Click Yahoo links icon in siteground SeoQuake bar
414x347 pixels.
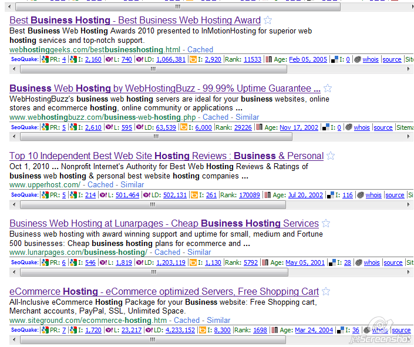tap(109, 331)
